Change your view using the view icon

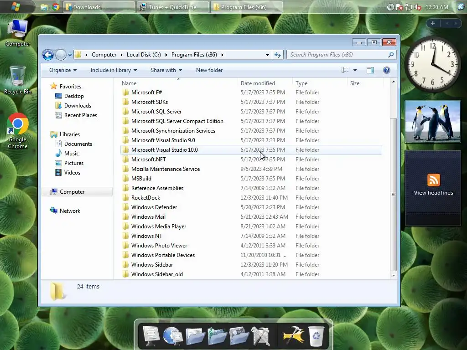click(345, 70)
